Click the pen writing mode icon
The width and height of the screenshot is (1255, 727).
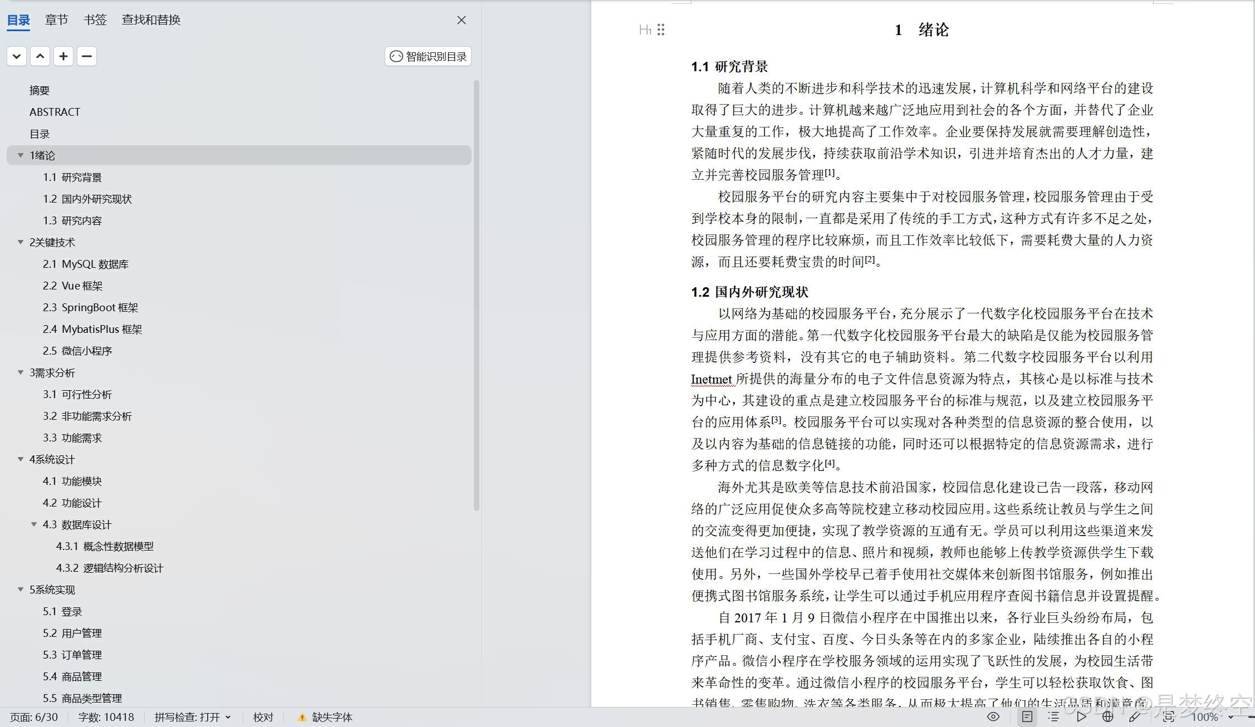click(1134, 717)
